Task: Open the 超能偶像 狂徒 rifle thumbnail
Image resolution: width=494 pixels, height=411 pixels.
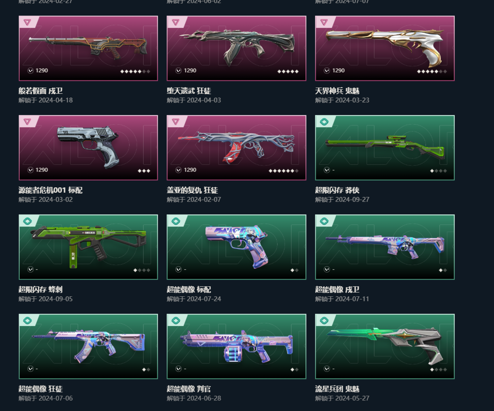Action: click(88, 345)
